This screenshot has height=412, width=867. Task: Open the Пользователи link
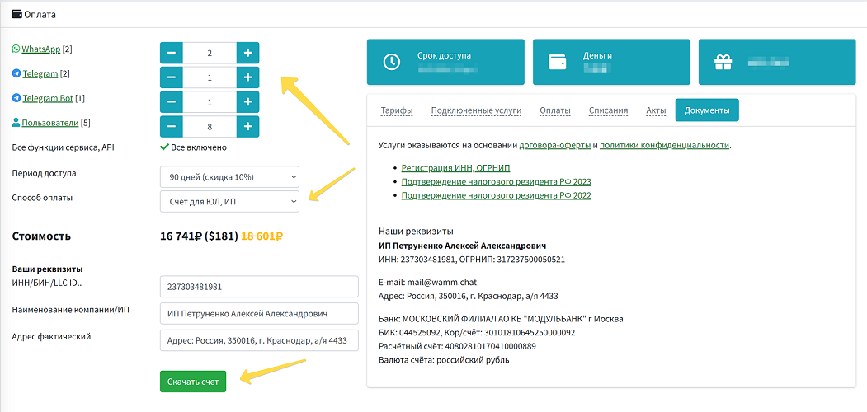tap(50, 123)
